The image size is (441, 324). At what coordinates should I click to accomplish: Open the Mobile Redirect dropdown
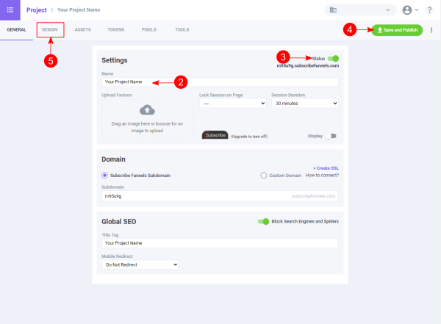[140, 264]
